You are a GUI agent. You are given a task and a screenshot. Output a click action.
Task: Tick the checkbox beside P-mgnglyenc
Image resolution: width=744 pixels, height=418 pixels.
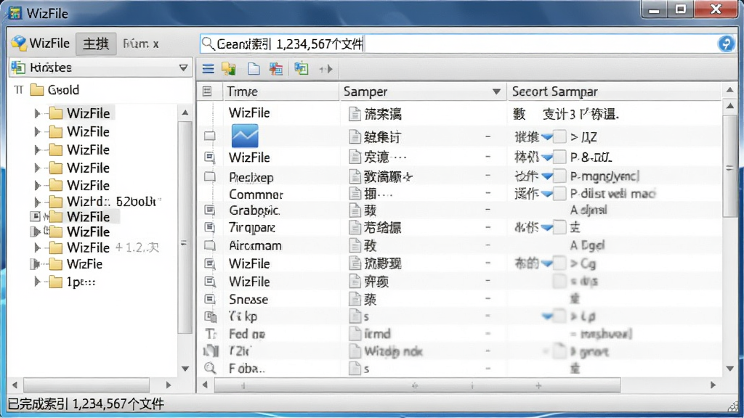560,176
